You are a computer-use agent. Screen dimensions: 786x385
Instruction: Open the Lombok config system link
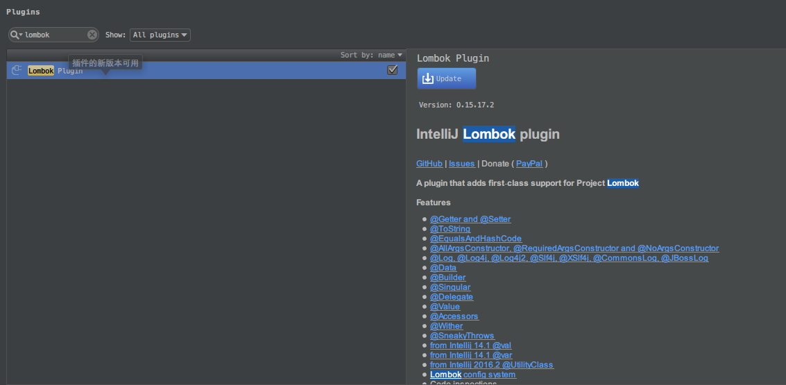(x=472, y=375)
